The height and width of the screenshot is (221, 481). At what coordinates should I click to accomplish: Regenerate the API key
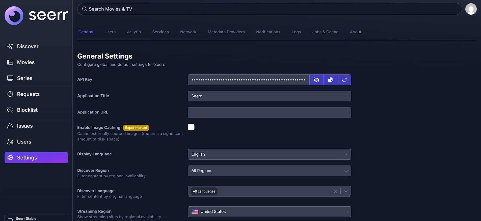(344, 80)
